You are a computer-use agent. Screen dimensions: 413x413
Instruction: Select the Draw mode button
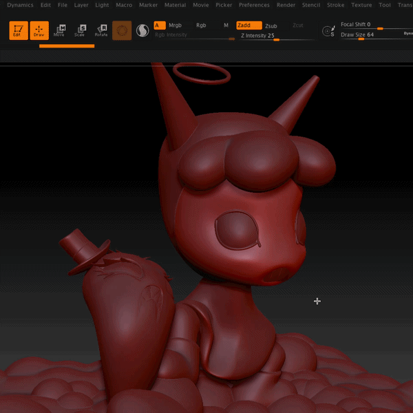39,30
